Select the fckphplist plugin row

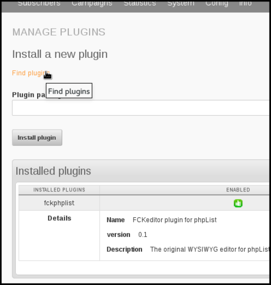point(144,203)
